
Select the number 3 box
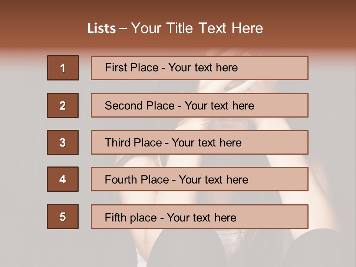click(x=63, y=142)
